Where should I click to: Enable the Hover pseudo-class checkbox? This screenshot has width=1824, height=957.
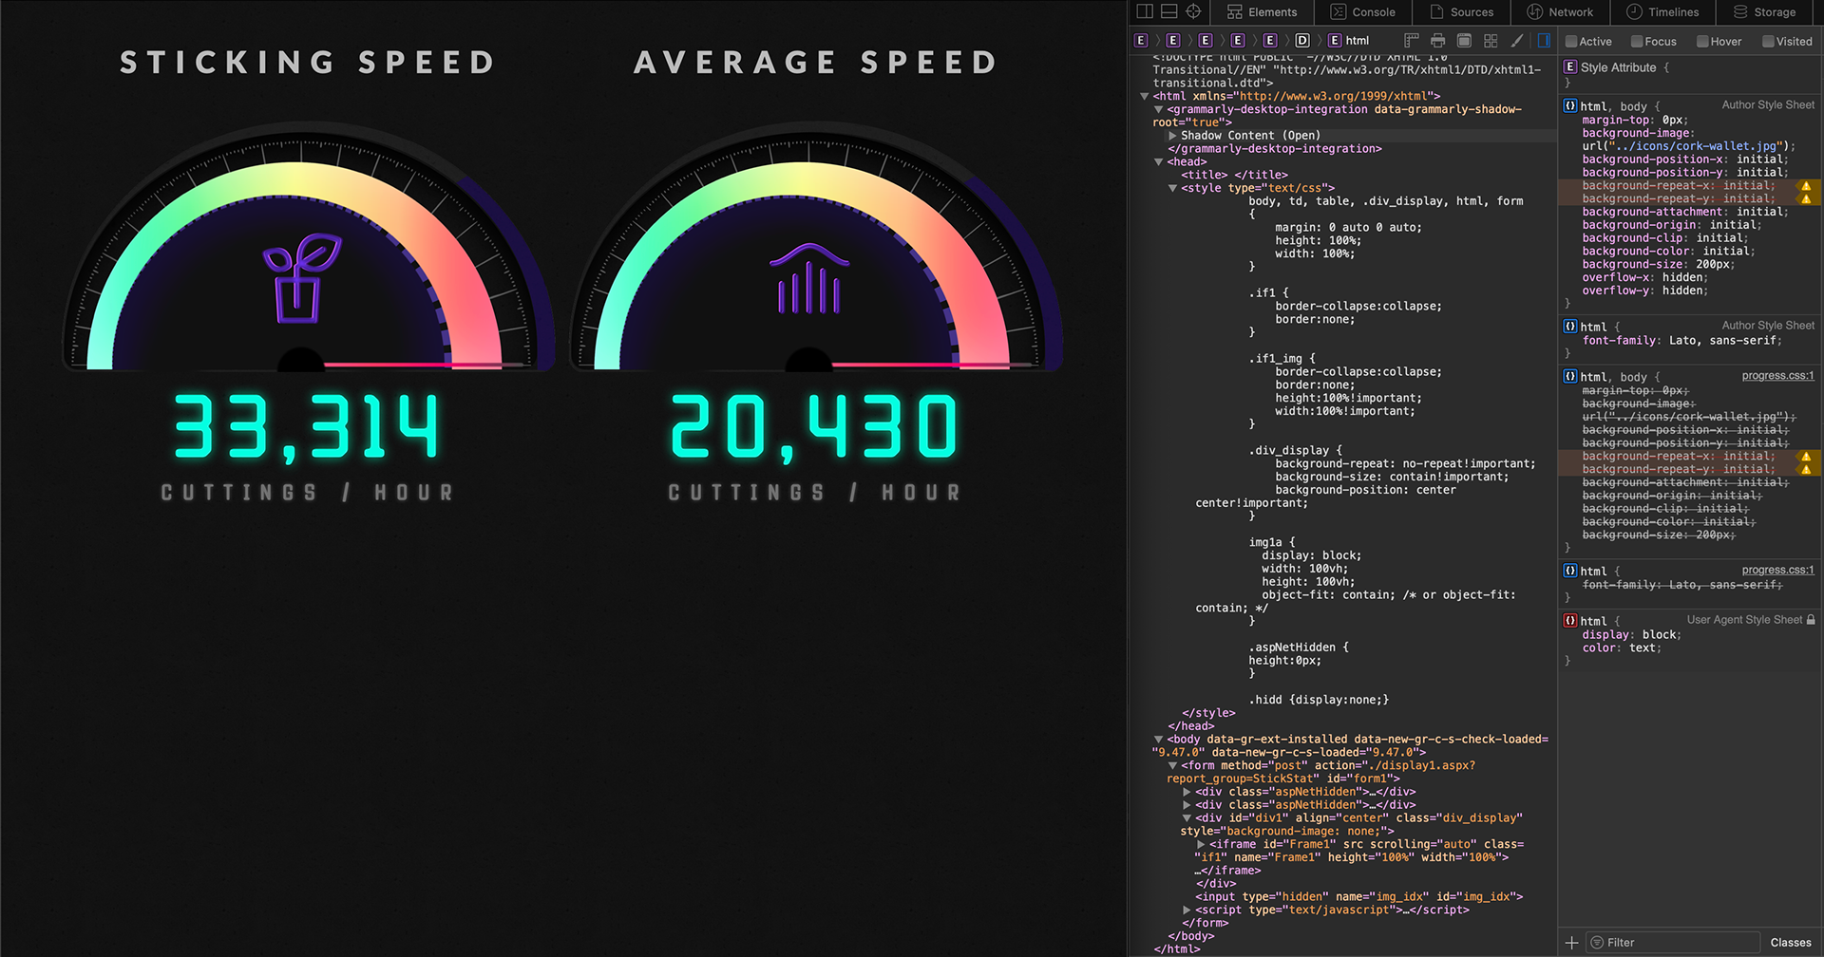click(x=1702, y=41)
